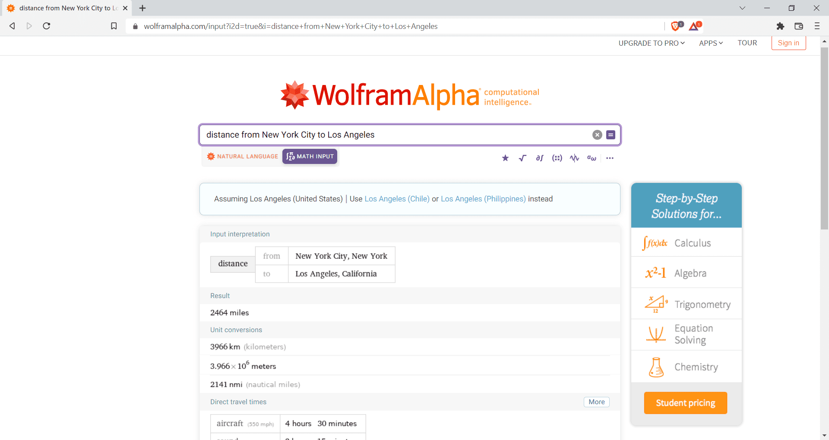The width and height of the screenshot is (829, 440).
Task: Open Equation Solving solutions
Action: pos(687,334)
